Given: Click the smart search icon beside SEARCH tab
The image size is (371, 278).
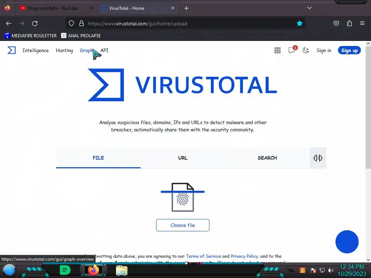Looking at the screenshot, I should pos(318,158).
